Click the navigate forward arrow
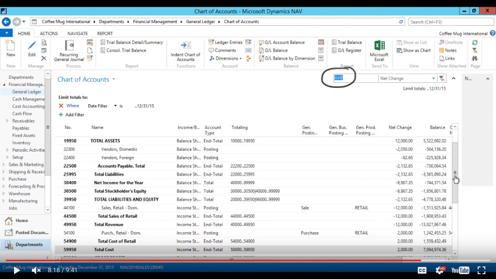The width and height of the screenshot is (496, 279). [x=16, y=22]
